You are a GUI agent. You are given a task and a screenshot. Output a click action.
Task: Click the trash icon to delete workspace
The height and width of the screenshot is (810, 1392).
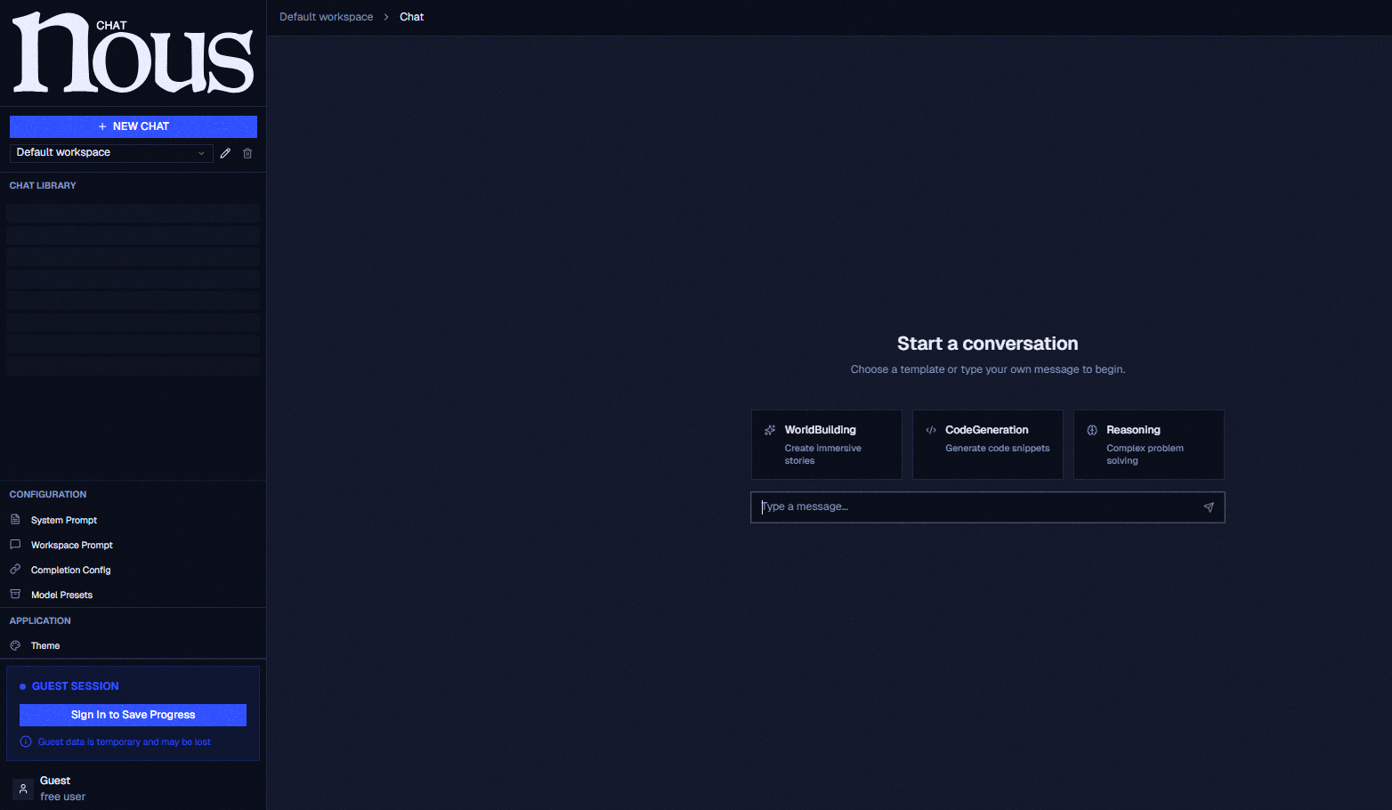tap(247, 153)
